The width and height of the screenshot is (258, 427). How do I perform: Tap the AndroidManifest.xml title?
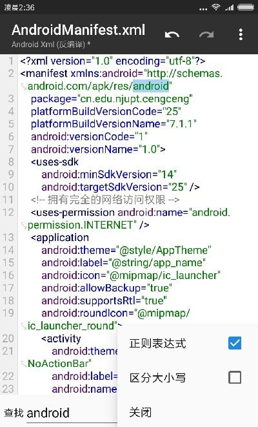(78, 30)
